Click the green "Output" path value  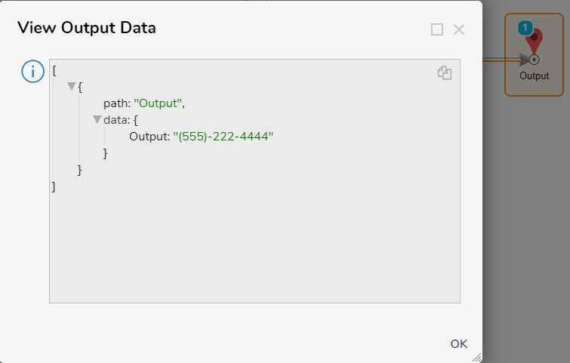[x=158, y=103]
